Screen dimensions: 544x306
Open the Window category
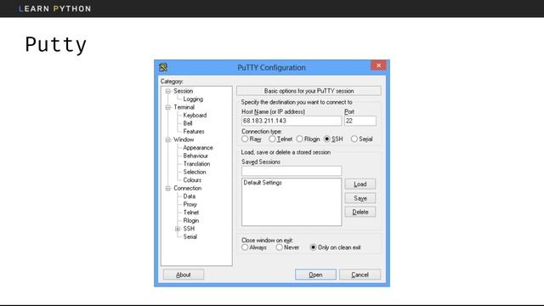coord(184,139)
